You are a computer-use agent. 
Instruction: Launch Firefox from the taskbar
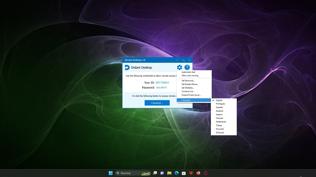pyautogui.click(x=198, y=173)
